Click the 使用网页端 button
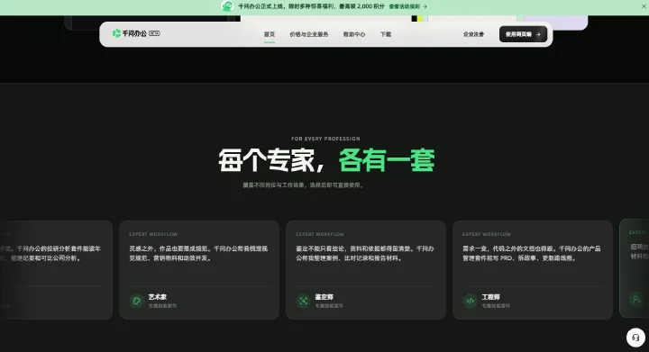Image resolution: width=649 pixels, height=352 pixels. (x=523, y=34)
